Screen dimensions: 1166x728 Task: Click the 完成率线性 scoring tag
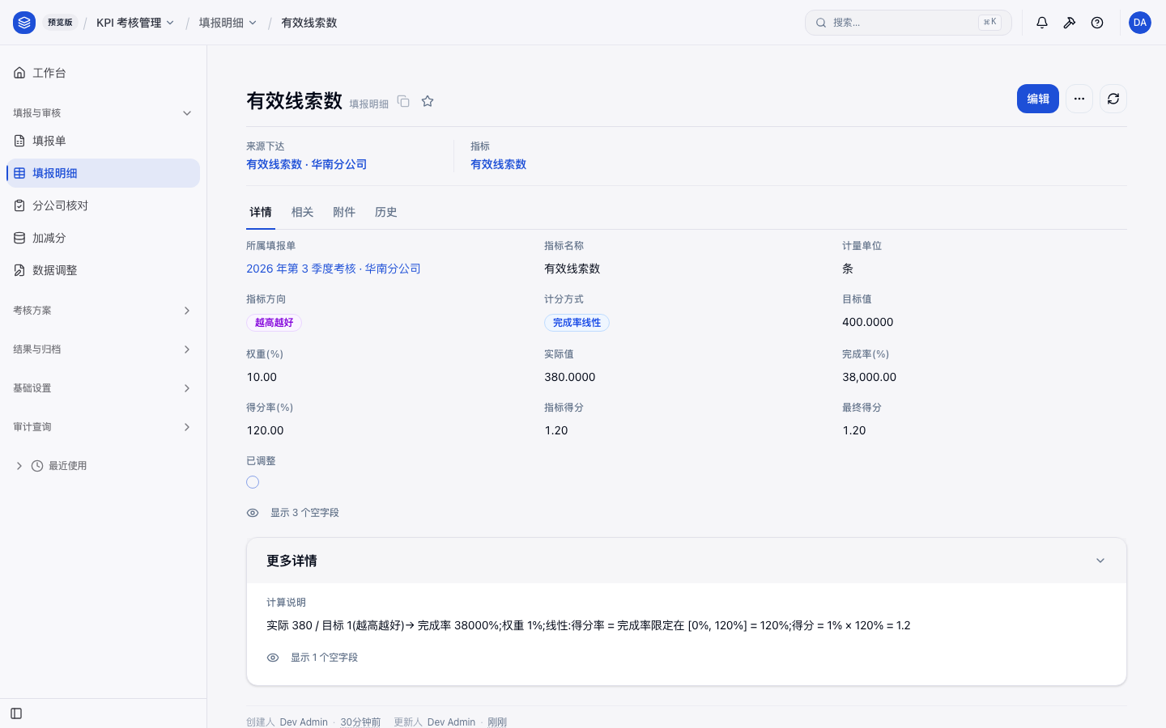[x=577, y=323]
